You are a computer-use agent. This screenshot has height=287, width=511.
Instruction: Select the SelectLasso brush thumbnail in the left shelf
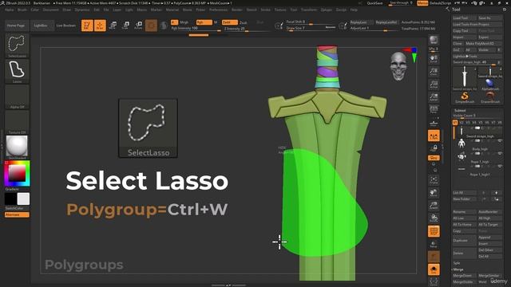[17, 45]
